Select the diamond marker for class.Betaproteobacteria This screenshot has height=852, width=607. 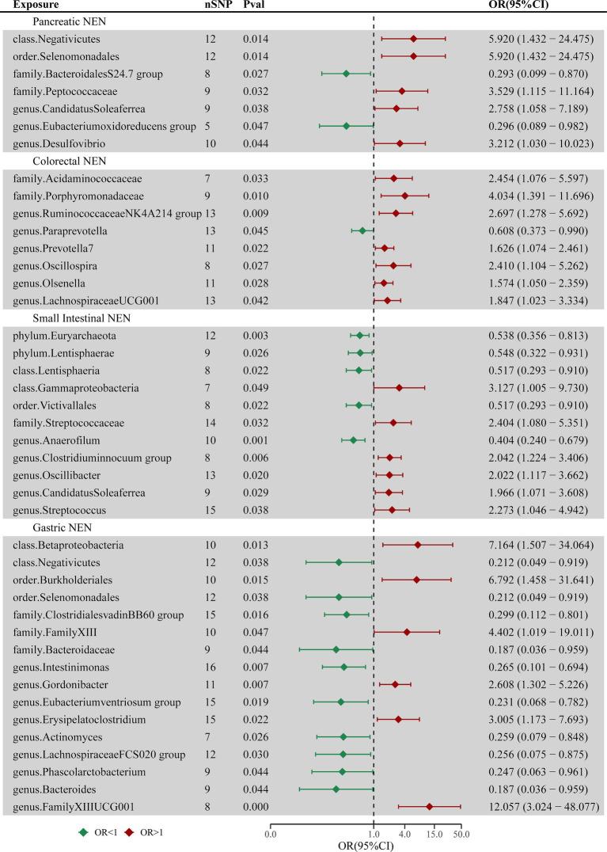[x=418, y=545]
